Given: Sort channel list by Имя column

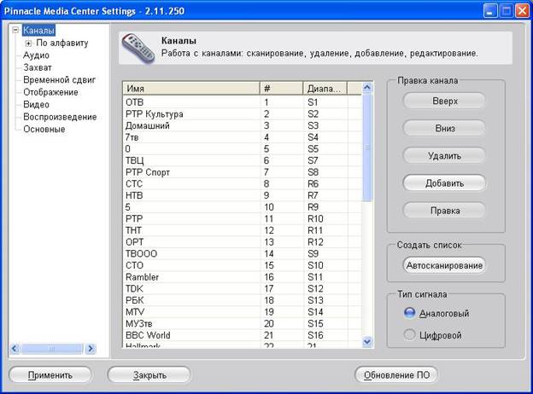Looking at the screenshot, I should coord(191,89).
